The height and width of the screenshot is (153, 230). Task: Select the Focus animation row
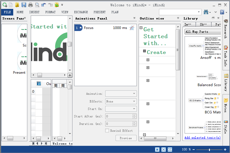(105, 28)
